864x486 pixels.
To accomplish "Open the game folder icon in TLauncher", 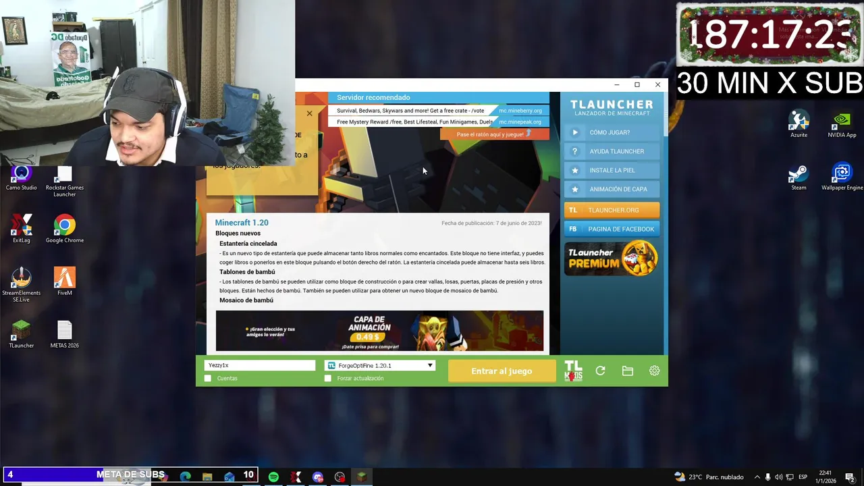I will 627,371.
